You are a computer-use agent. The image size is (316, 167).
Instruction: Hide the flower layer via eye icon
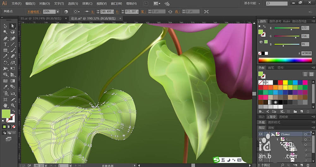coord(261,134)
